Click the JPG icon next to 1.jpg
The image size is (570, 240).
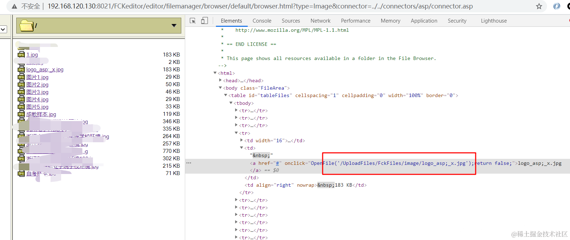pyautogui.click(x=21, y=55)
